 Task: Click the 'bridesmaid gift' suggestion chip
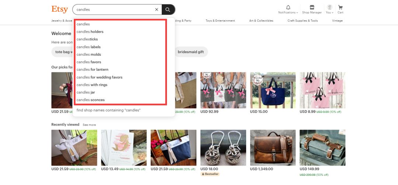pyautogui.click(x=191, y=52)
